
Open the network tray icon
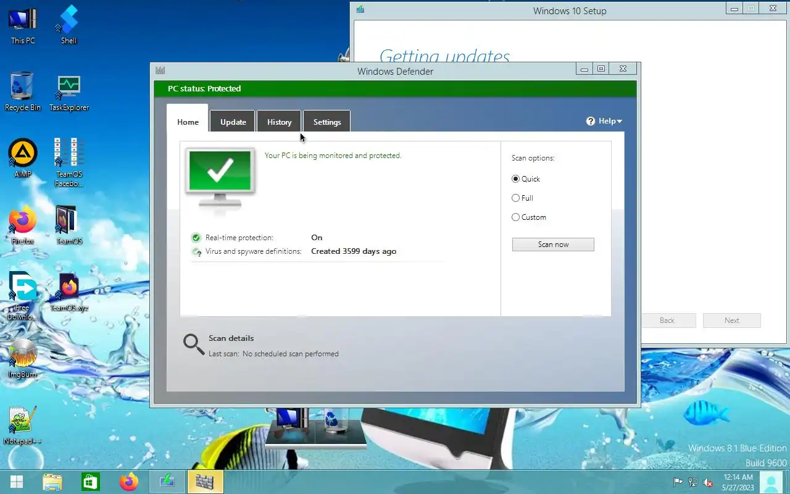click(693, 482)
